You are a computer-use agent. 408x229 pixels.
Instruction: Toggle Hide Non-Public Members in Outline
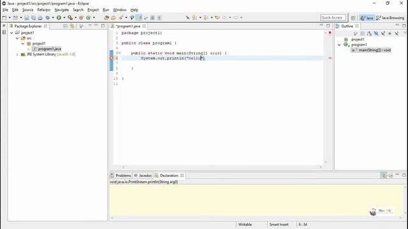click(390, 34)
